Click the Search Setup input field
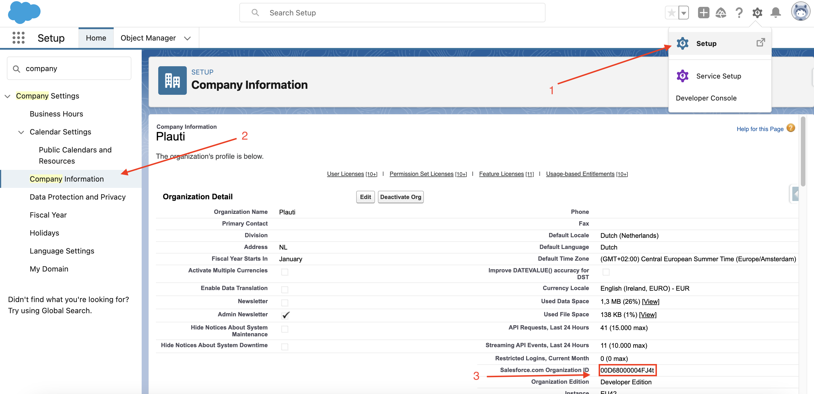814x394 pixels. 392,13
